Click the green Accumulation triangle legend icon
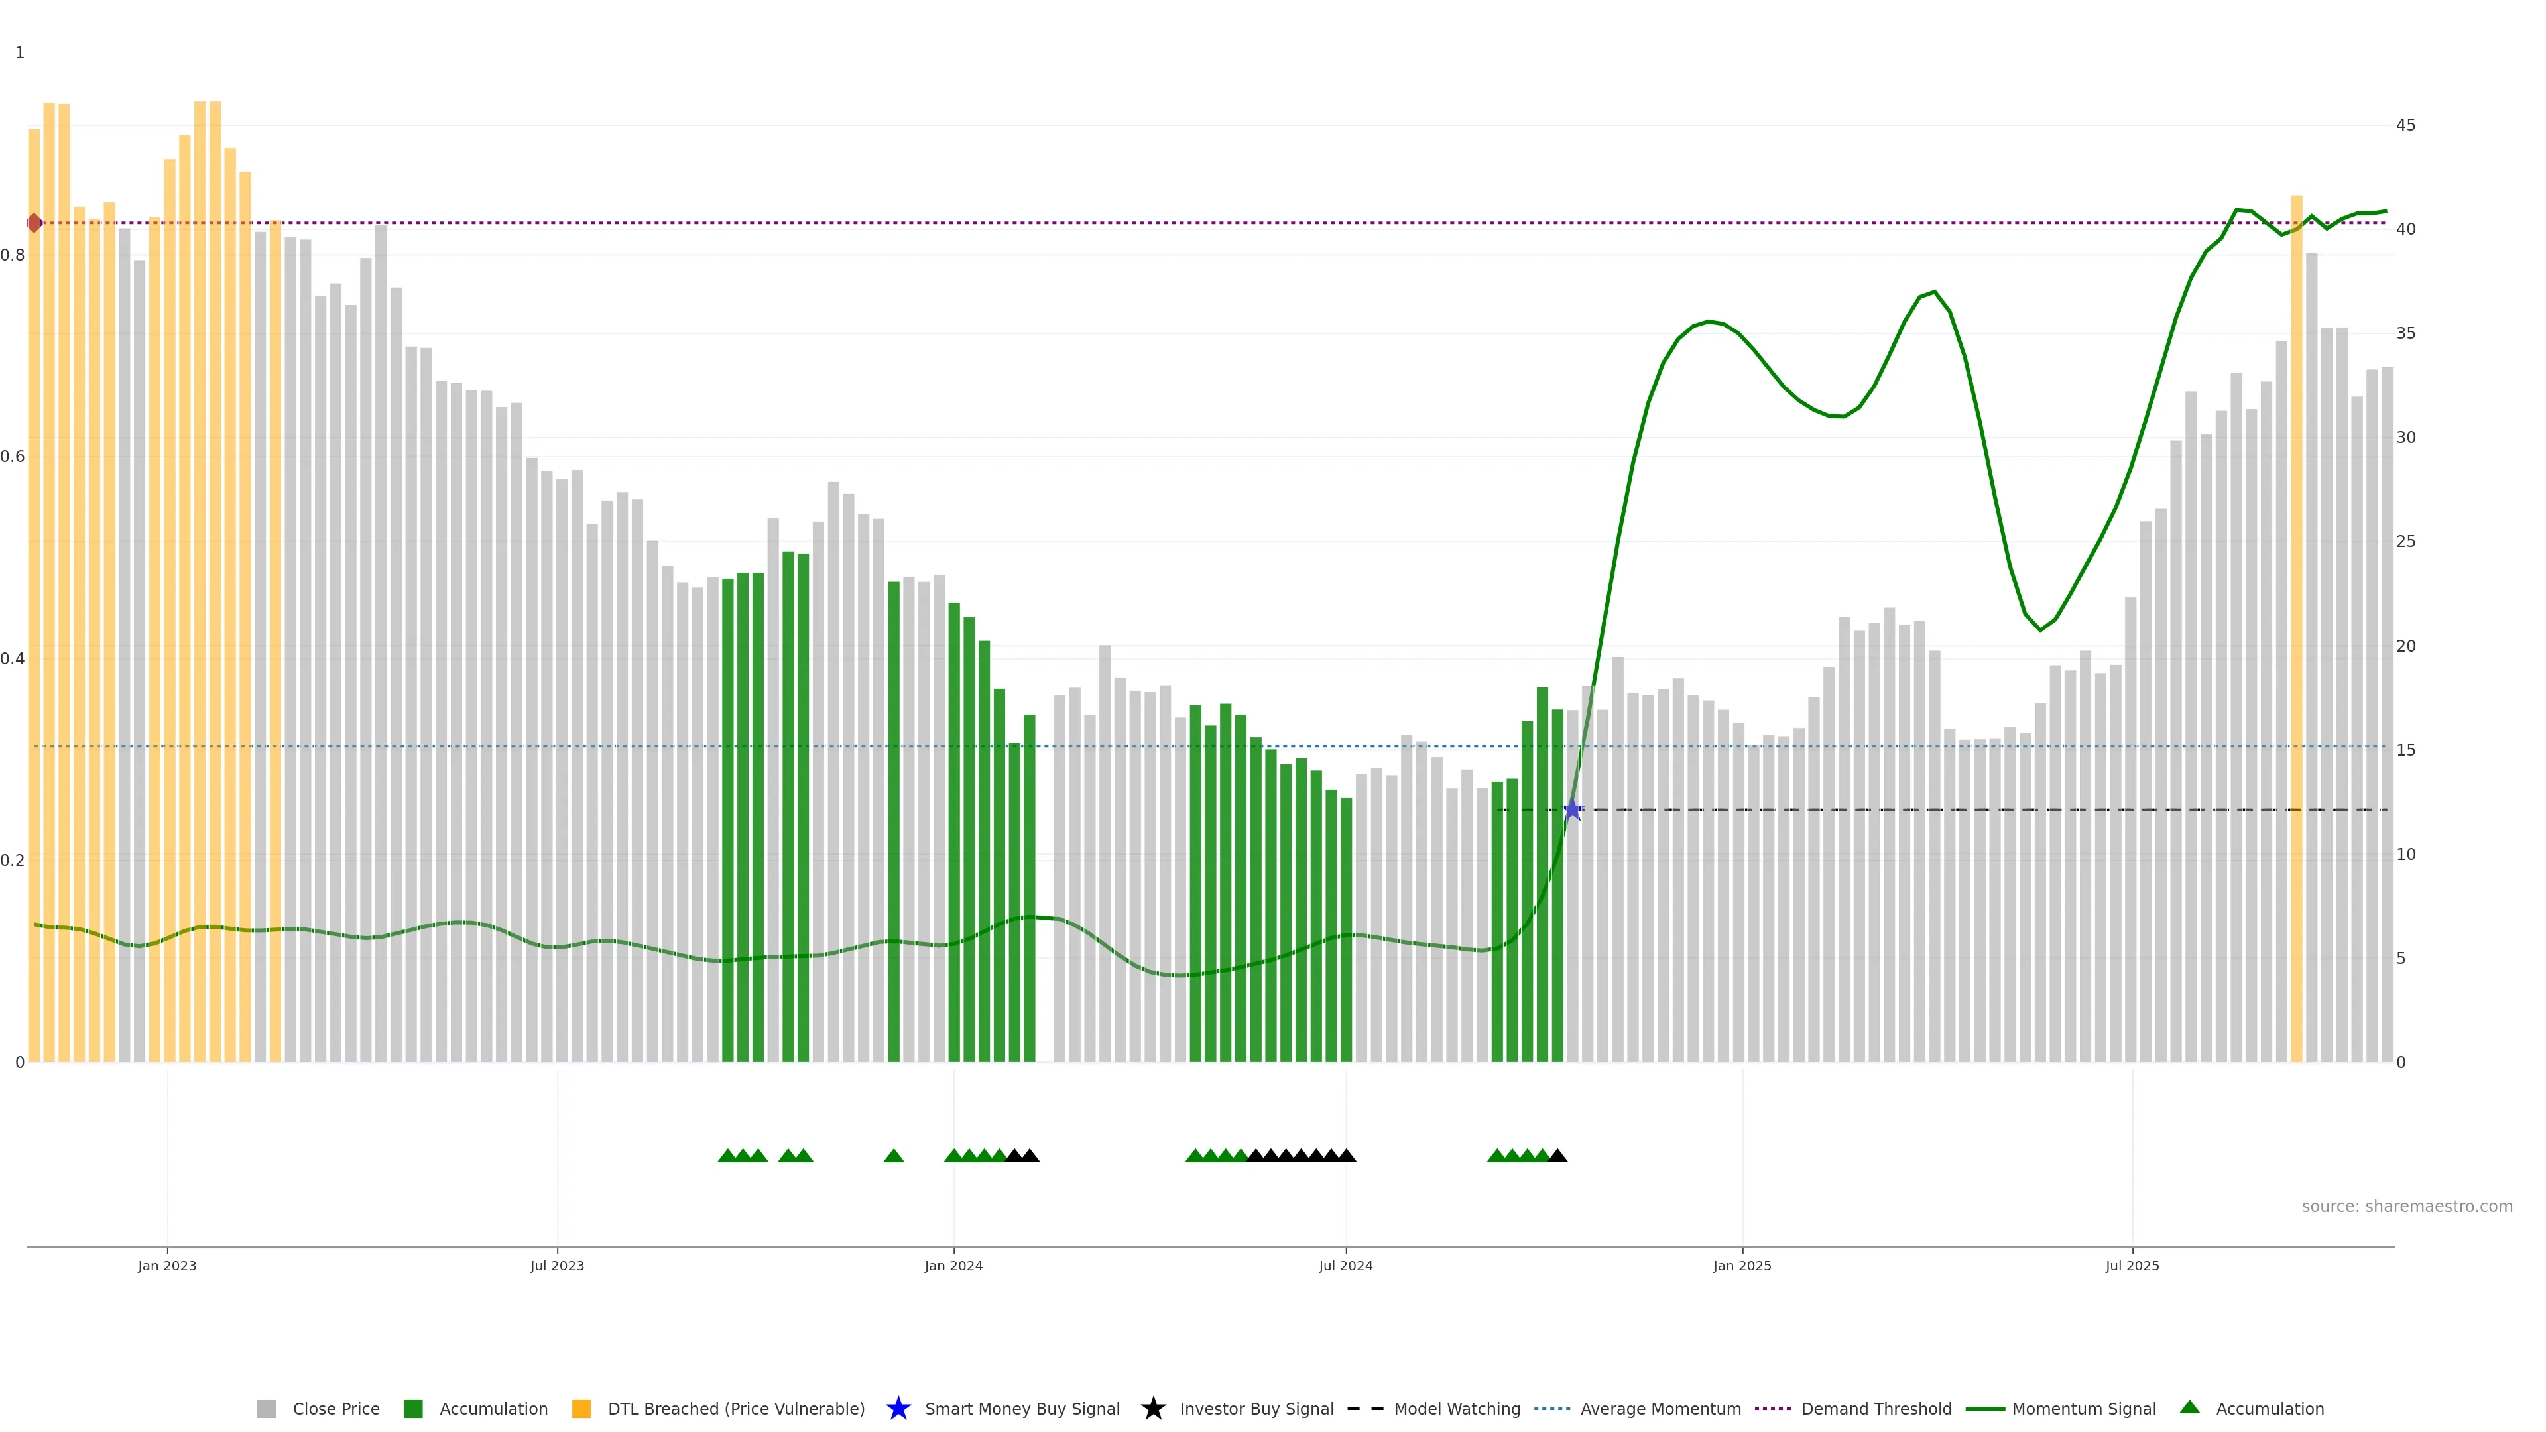Viewport: 2546px width, 1432px height. pos(2189,1407)
